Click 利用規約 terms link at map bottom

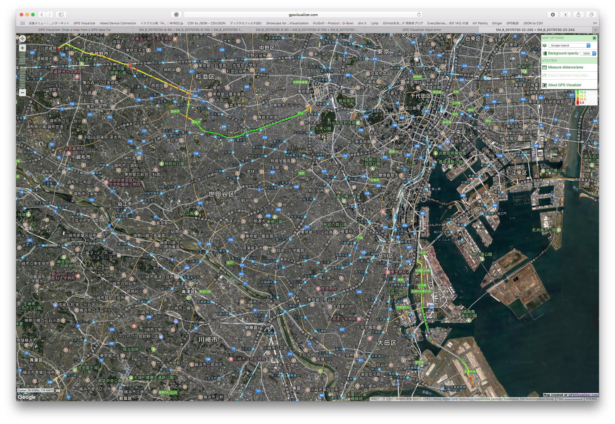pyautogui.click(x=592, y=399)
